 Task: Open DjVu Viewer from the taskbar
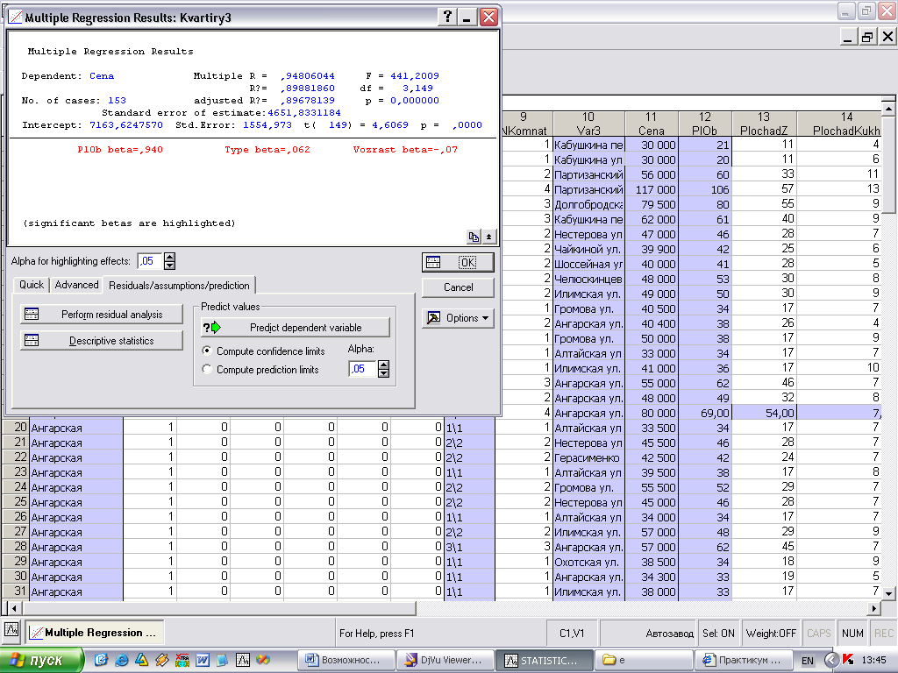click(444, 659)
